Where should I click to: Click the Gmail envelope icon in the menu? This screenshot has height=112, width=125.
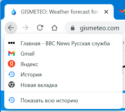coord(12,53)
